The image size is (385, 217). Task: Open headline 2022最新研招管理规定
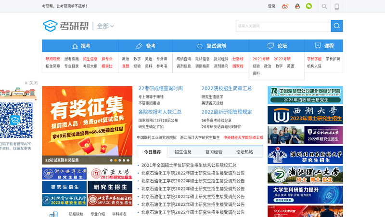[227, 112]
